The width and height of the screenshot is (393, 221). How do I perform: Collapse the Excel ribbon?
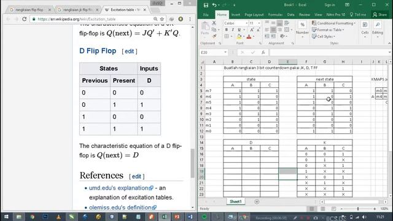click(389, 44)
